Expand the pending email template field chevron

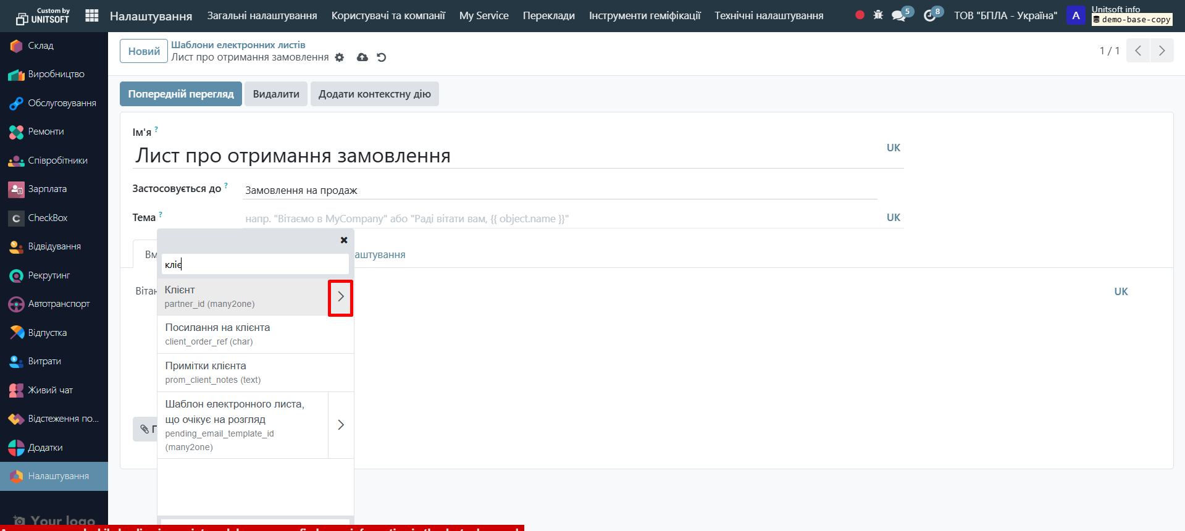(340, 425)
